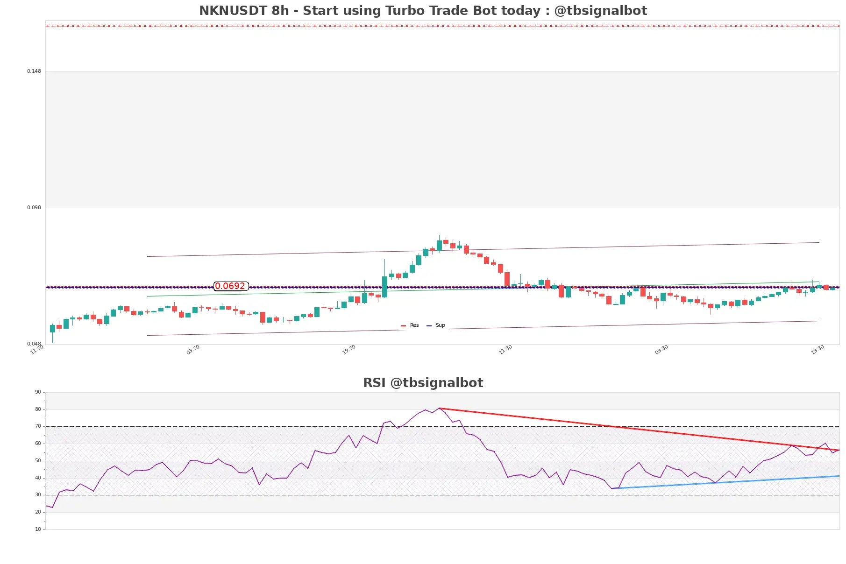The height and width of the screenshot is (564, 846).
Task: Click the RSI axis value 80
Action: (x=38, y=409)
